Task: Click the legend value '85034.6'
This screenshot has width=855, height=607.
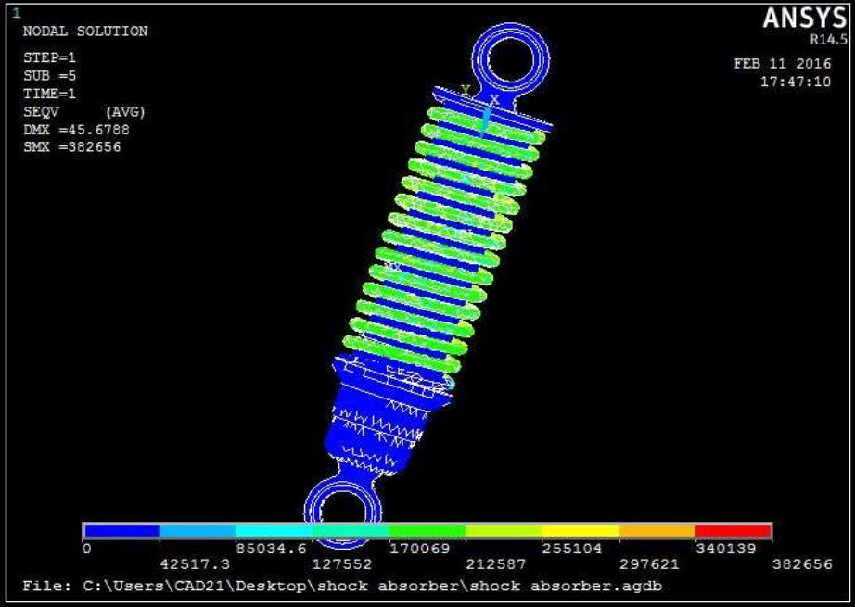Action: pyautogui.click(x=272, y=548)
